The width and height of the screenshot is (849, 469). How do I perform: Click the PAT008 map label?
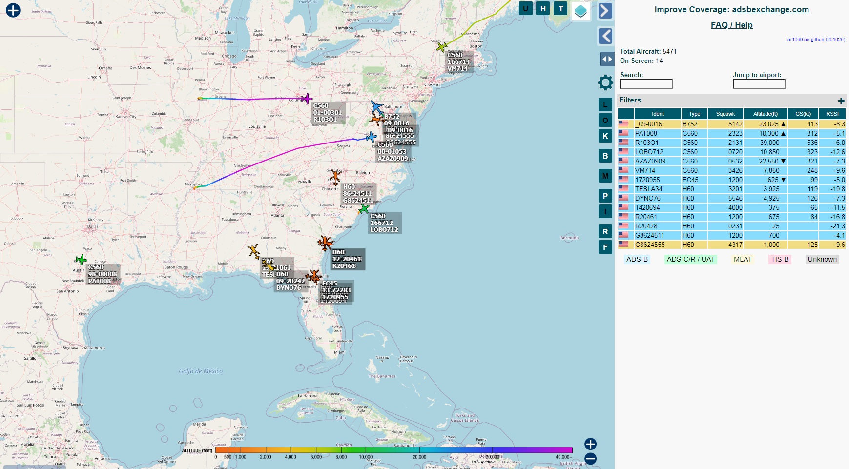point(102,274)
